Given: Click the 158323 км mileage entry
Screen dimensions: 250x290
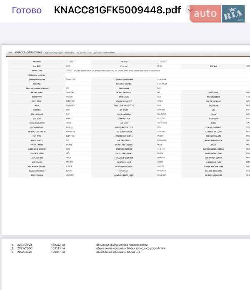Looking at the screenshot, I should [x=58, y=245].
